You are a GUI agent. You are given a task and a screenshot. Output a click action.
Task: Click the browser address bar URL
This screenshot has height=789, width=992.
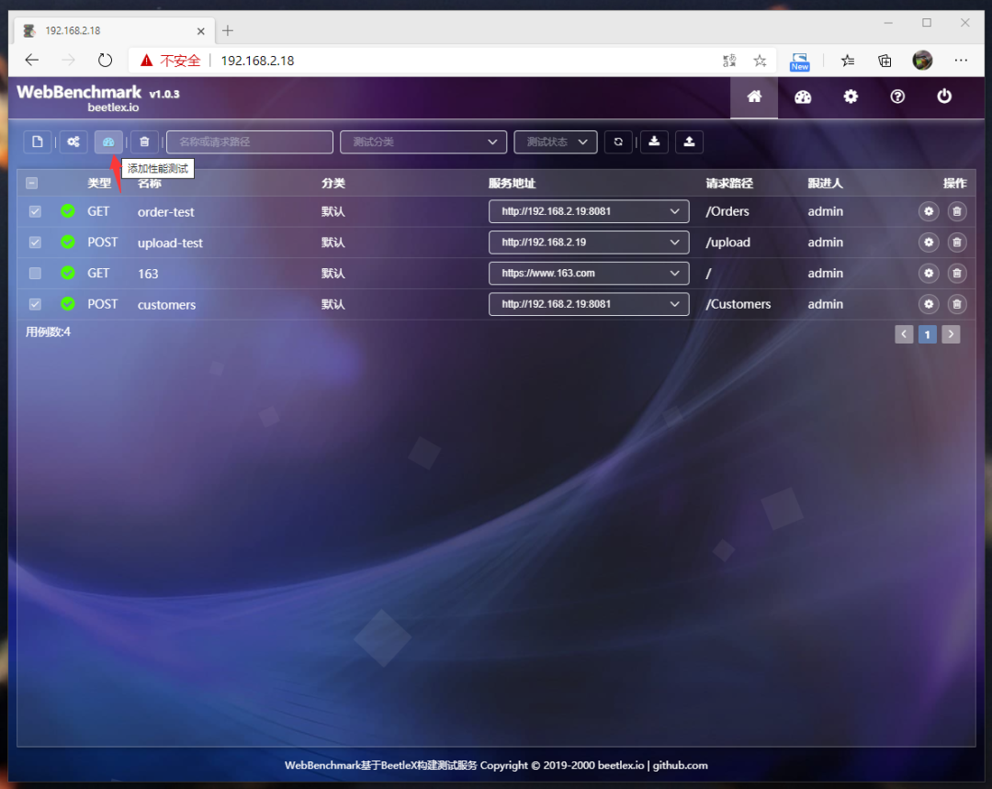point(257,61)
